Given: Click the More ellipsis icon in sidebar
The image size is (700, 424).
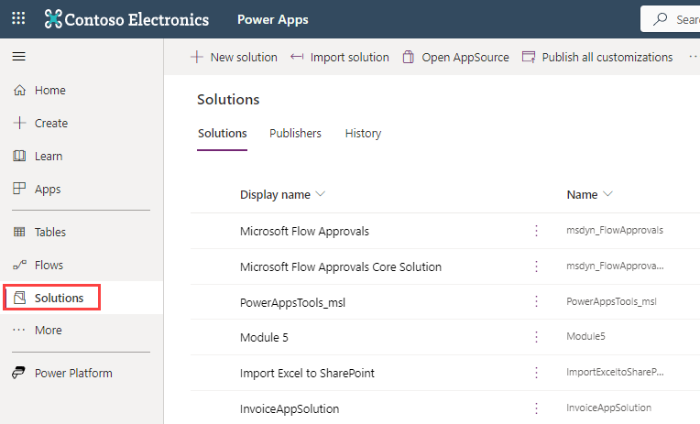Looking at the screenshot, I should [18, 331].
